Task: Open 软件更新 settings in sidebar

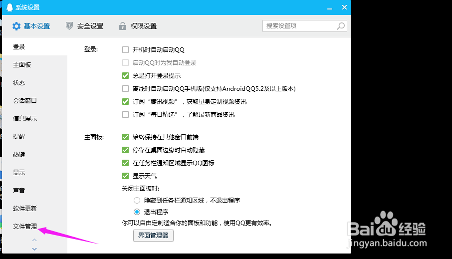Action: click(34, 208)
